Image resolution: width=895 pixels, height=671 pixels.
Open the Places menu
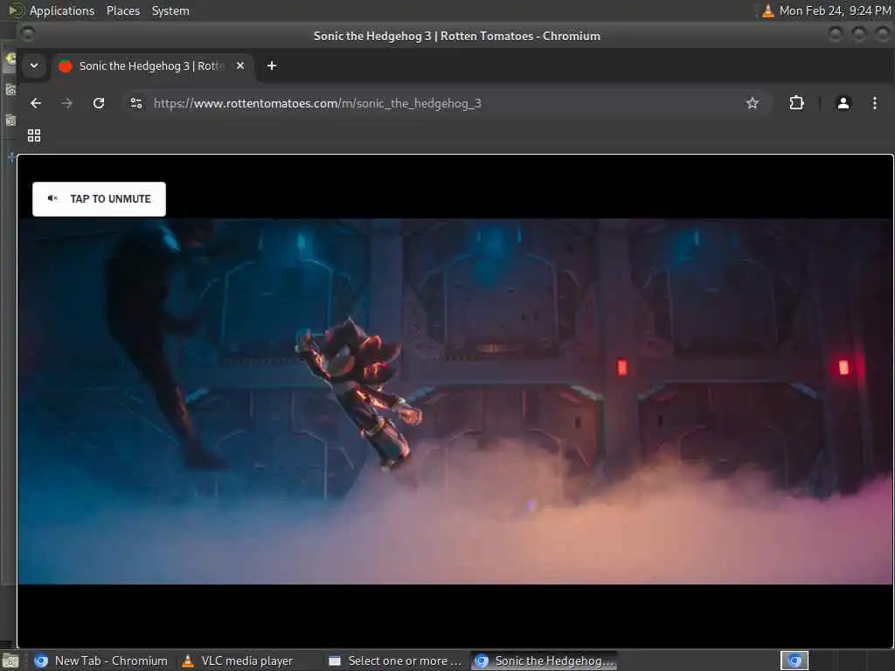click(x=122, y=10)
